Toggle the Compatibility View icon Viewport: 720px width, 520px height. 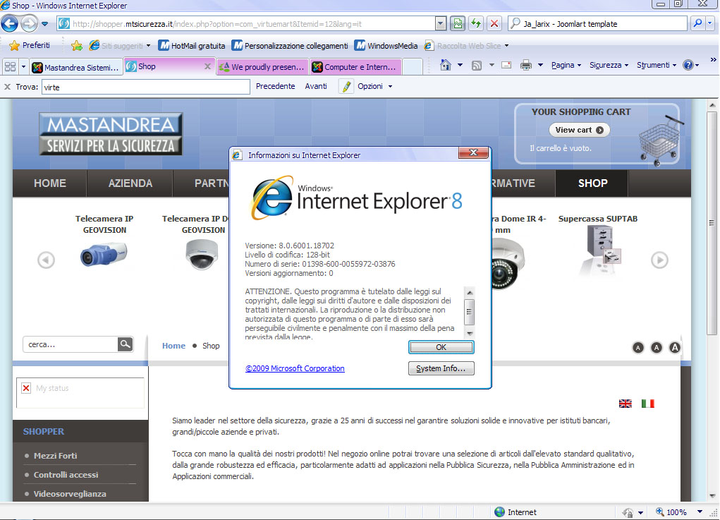[458, 24]
